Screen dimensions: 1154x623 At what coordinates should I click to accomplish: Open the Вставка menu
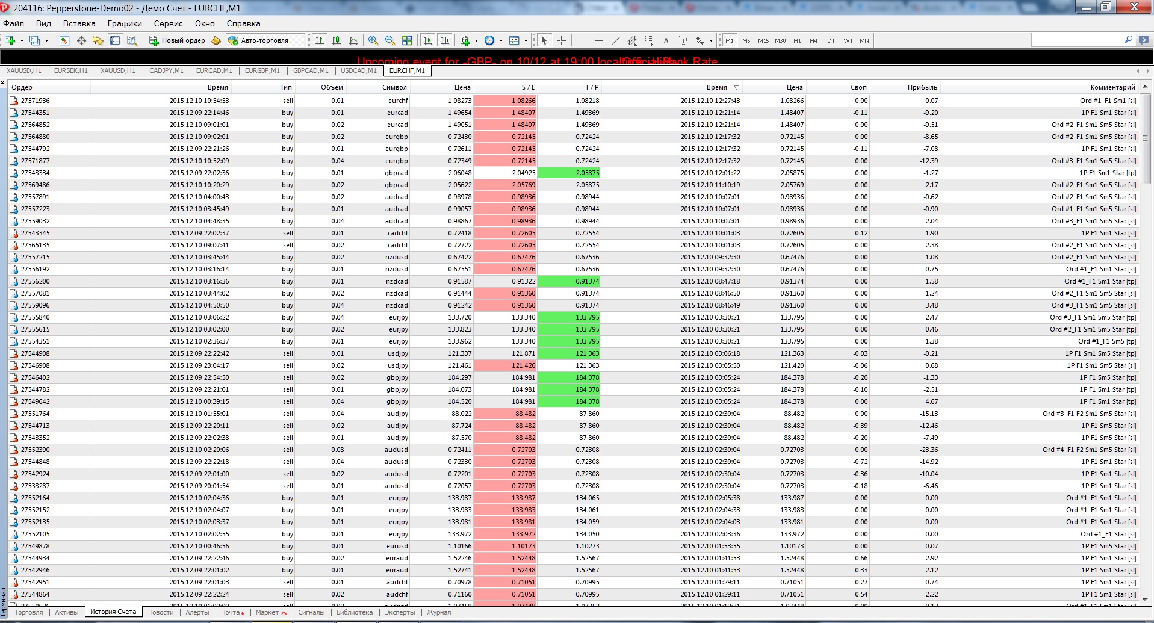[x=79, y=23]
